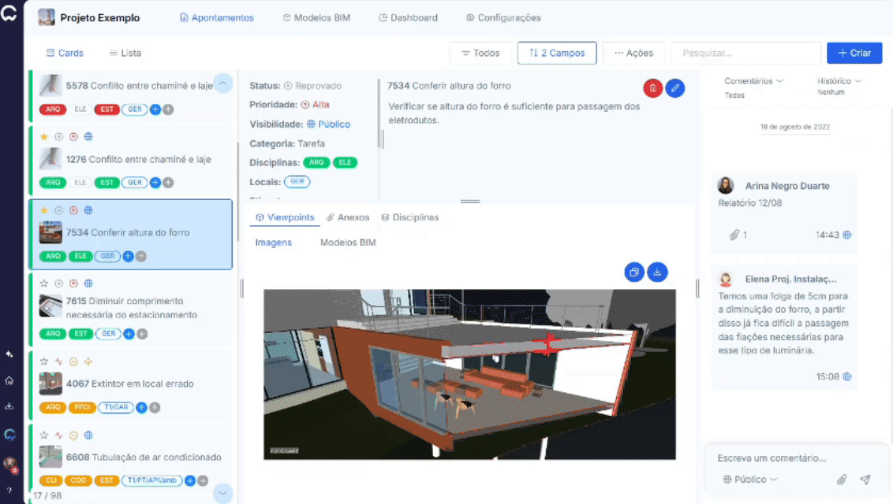Open the home icon in left sidebar

point(9,380)
